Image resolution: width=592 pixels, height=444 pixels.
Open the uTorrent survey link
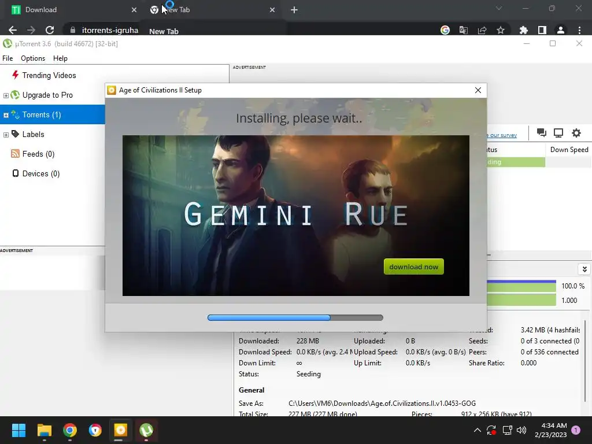coord(502,135)
